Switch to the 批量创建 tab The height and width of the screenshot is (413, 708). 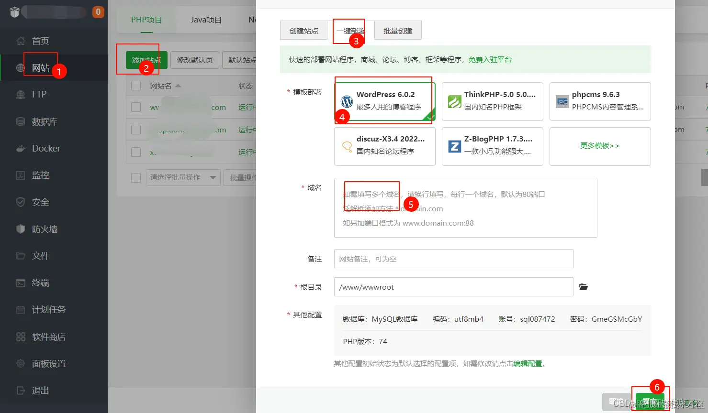point(398,30)
